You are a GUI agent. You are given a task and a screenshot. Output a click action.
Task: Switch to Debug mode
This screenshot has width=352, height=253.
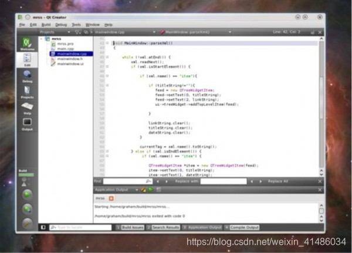pyautogui.click(x=27, y=76)
